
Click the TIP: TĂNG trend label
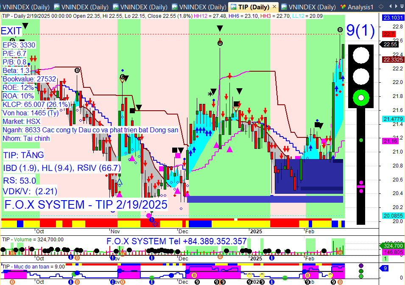(x=23, y=155)
